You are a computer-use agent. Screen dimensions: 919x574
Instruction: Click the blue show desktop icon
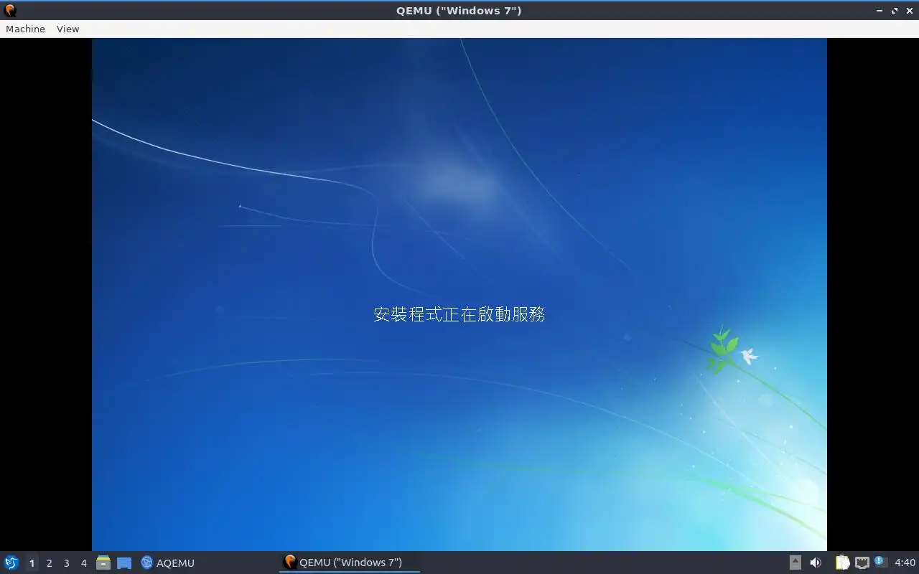[x=124, y=563]
